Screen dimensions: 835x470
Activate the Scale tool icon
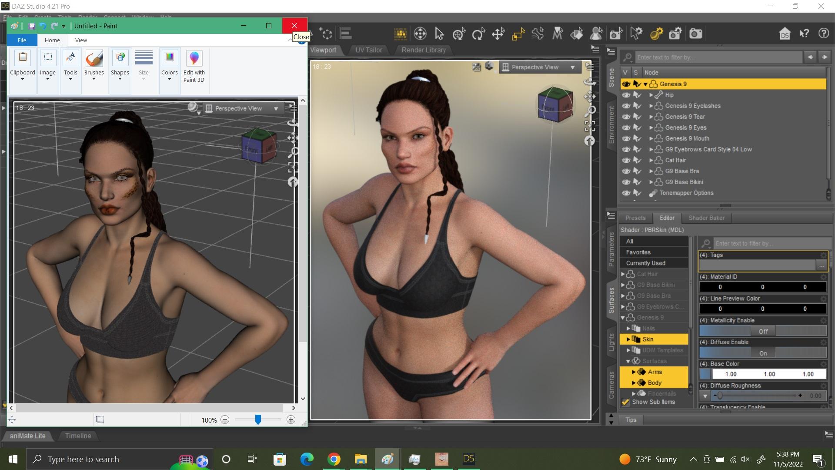pos(518,34)
